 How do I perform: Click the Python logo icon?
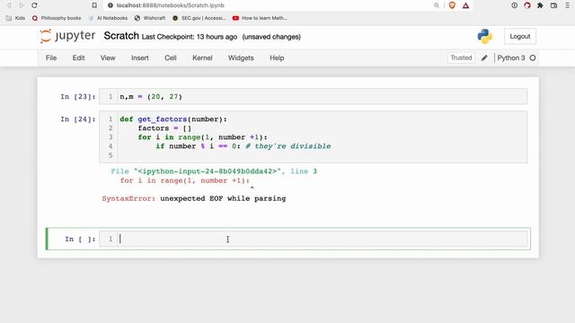(485, 36)
